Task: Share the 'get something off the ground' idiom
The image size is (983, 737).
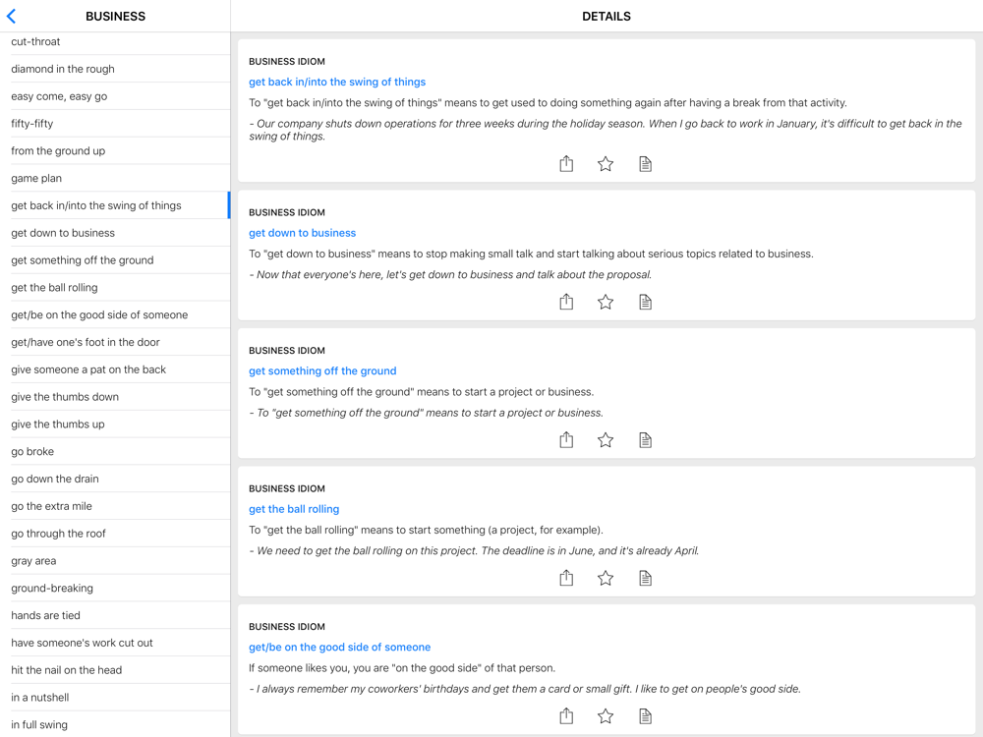Action: [566, 440]
